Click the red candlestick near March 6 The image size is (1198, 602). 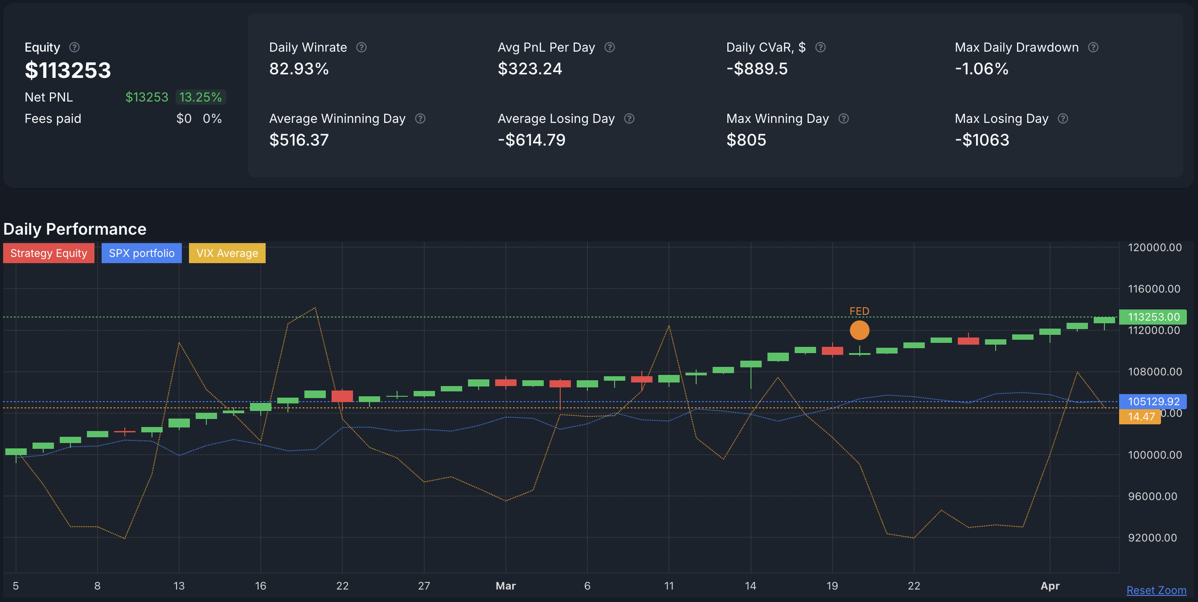560,383
